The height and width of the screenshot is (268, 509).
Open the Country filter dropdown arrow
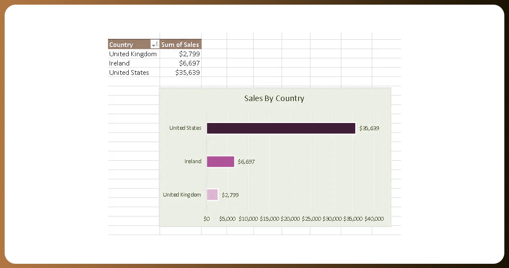[155, 44]
